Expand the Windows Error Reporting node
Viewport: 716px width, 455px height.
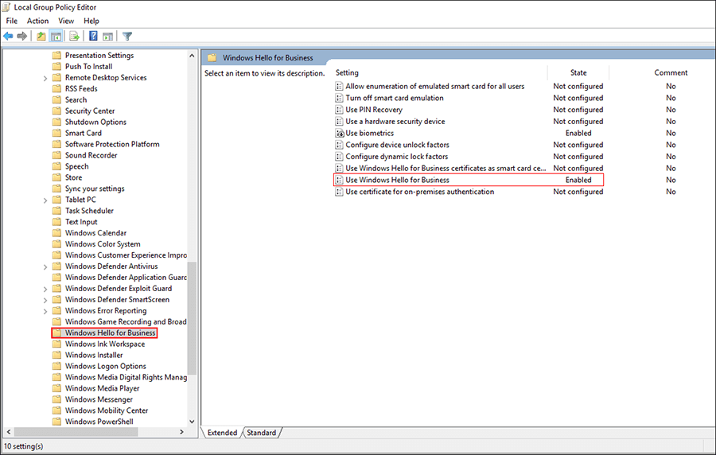pos(45,311)
